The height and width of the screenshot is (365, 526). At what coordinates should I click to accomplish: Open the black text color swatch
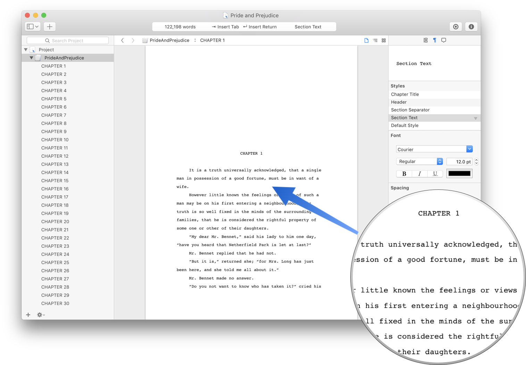pyautogui.click(x=459, y=173)
